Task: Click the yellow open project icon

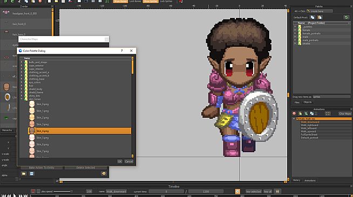Action: tap(56, 1)
